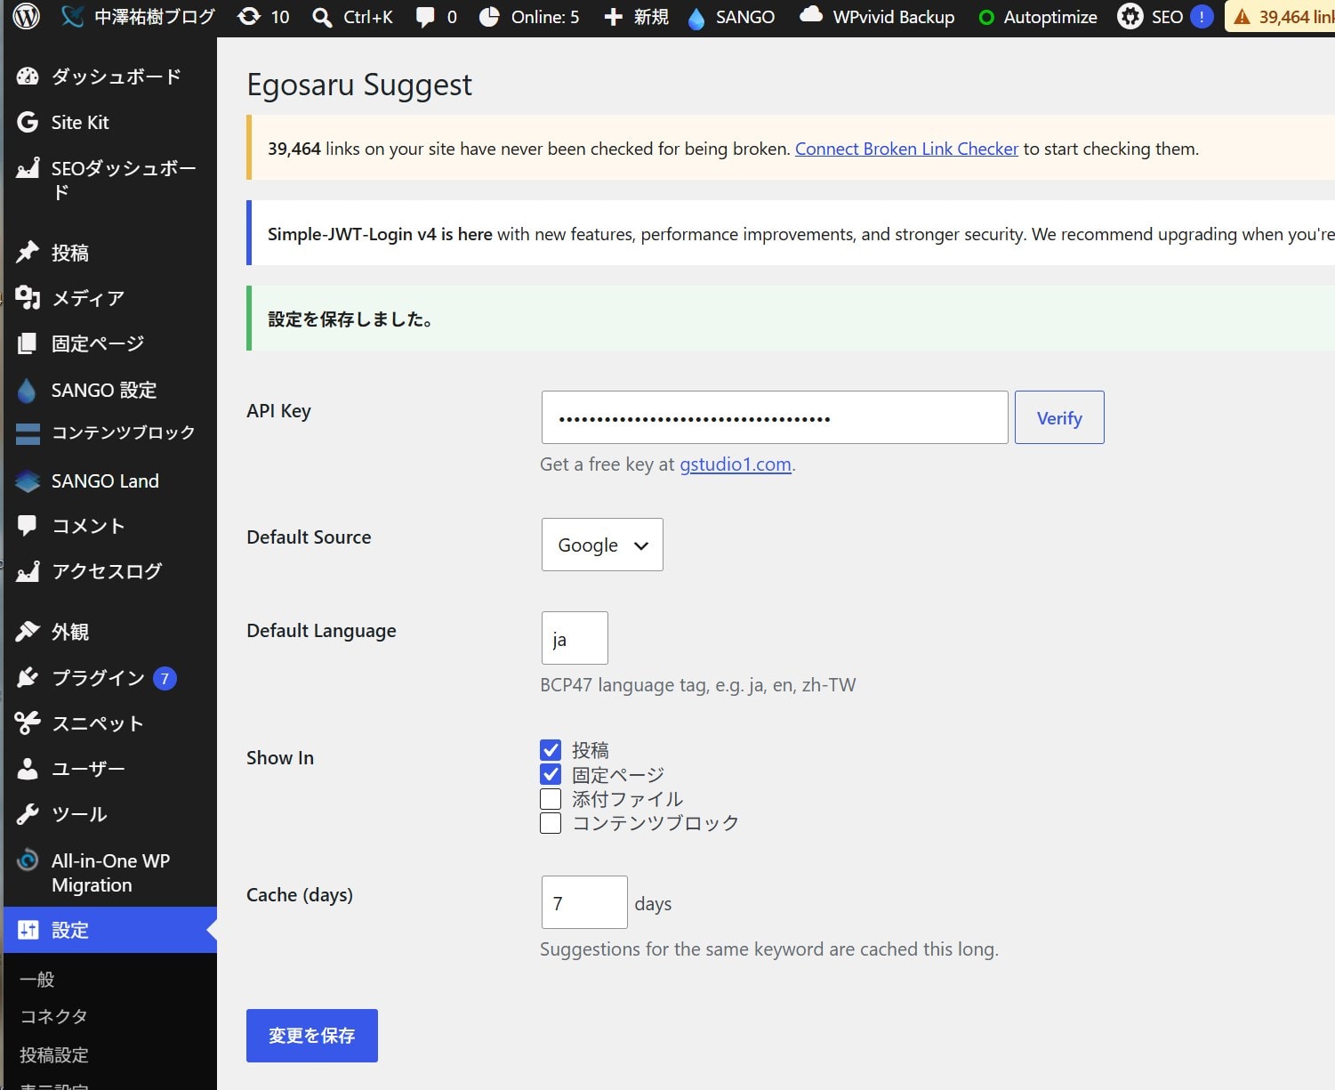Viewport: 1335px width, 1090px height.
Task: Click the 中澤祐樹ブログ site name
Action: [155, 17]
